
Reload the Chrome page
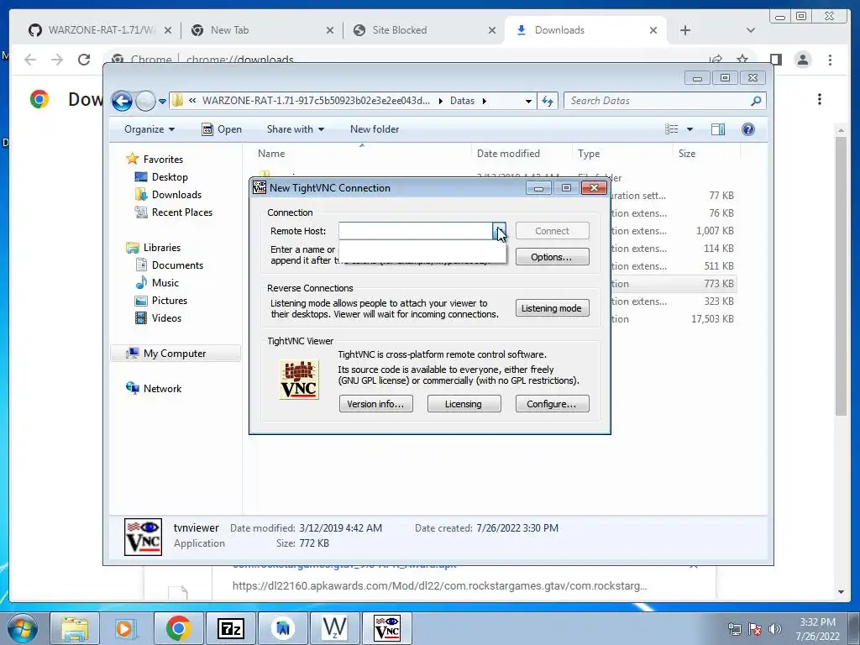[84, 60]
